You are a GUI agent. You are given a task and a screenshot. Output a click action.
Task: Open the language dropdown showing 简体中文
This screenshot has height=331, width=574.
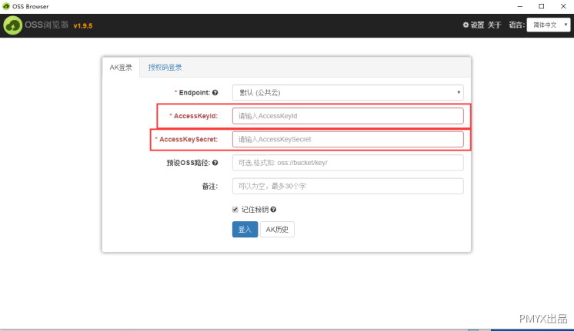[549, 25]
